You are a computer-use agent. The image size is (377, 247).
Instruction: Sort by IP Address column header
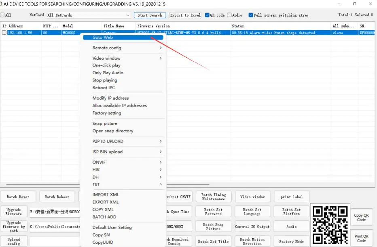tap(21, 26)
